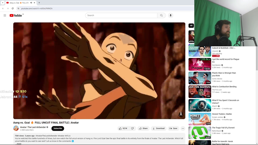Open the tab search dropdown arrow
This screenshot has width=258, height=145.
pos(3,3)
